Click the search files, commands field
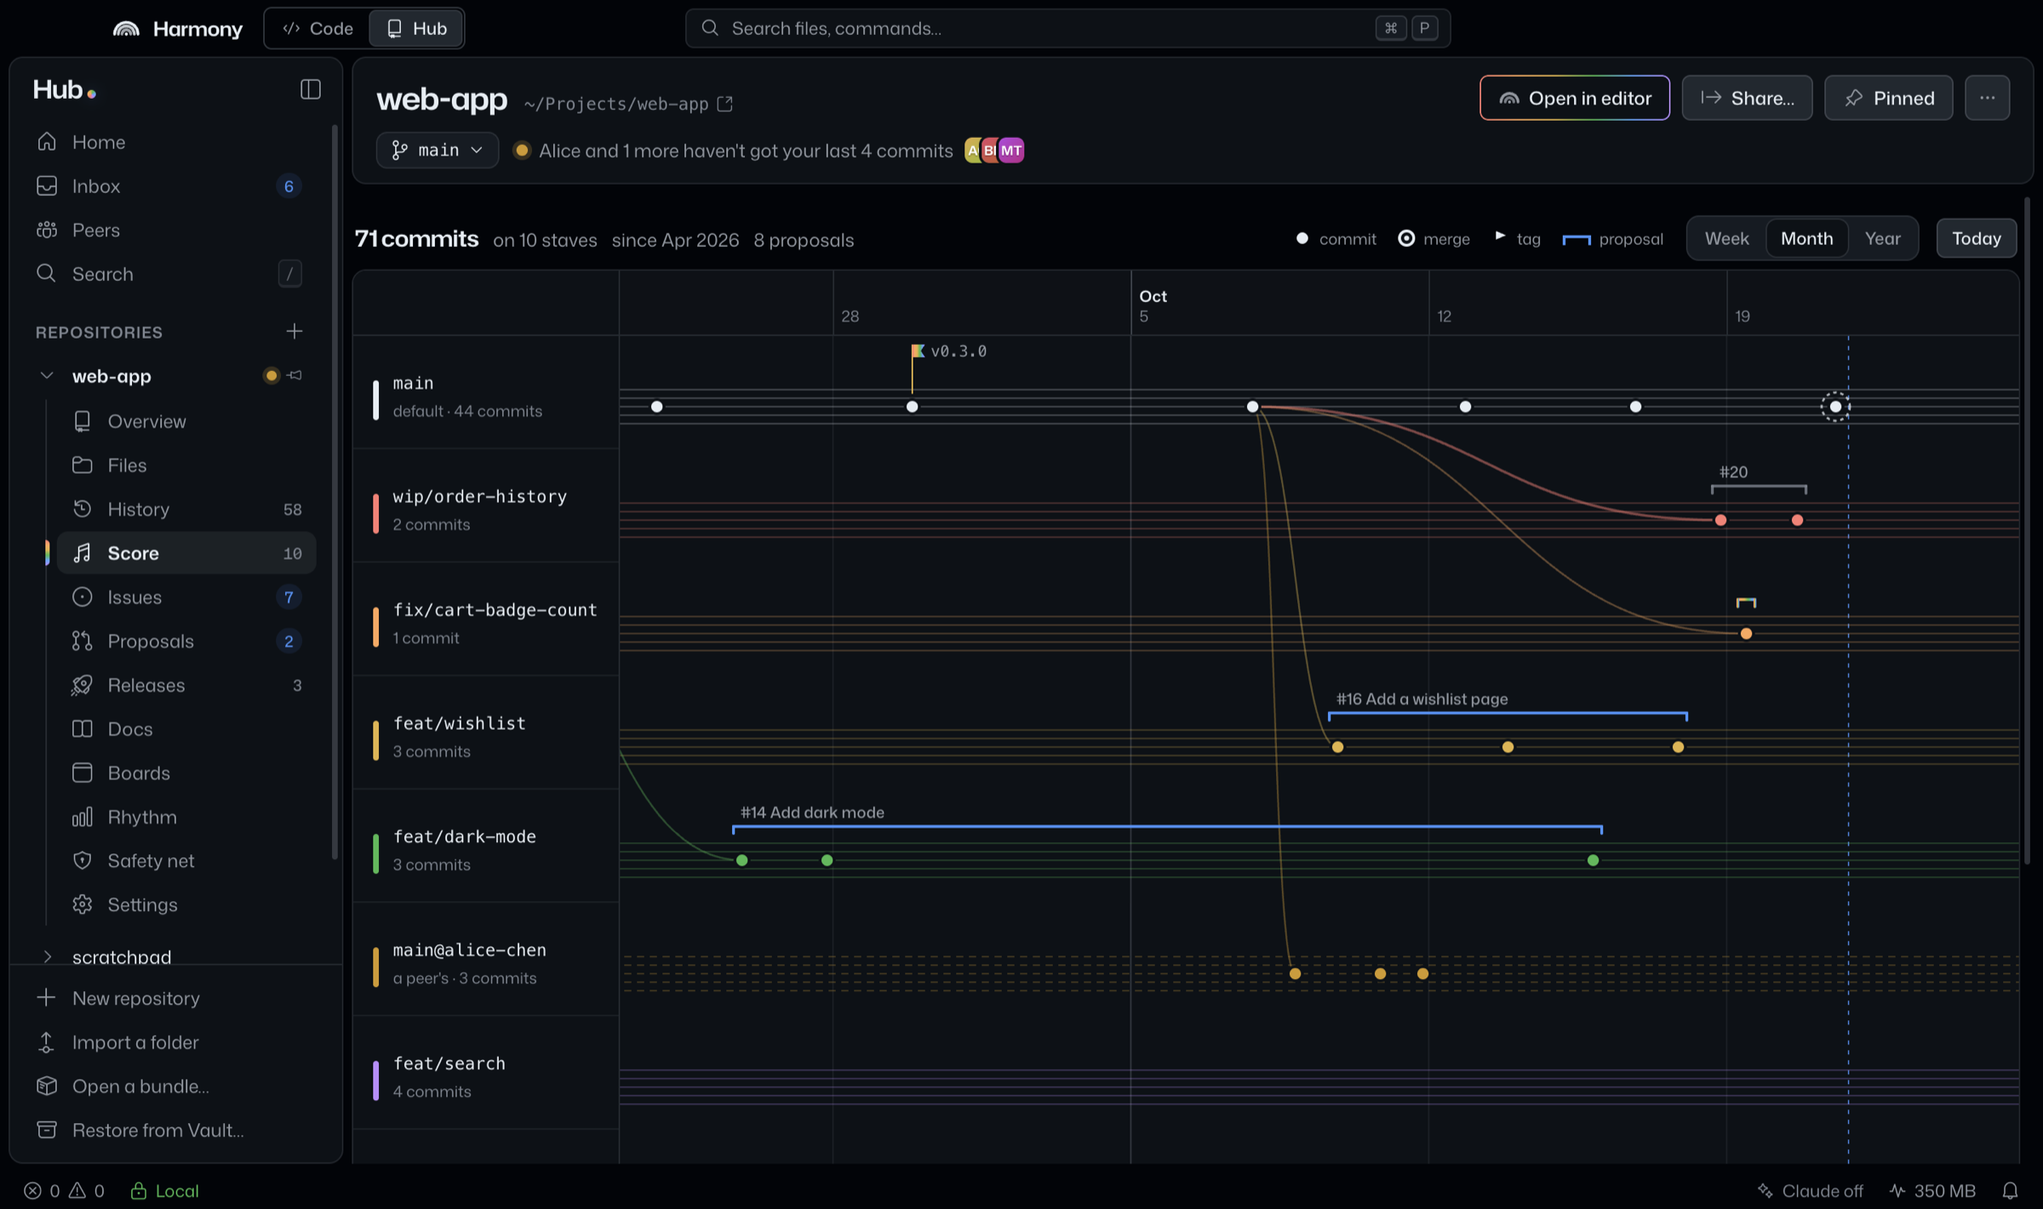 [x=1067, y=28]
